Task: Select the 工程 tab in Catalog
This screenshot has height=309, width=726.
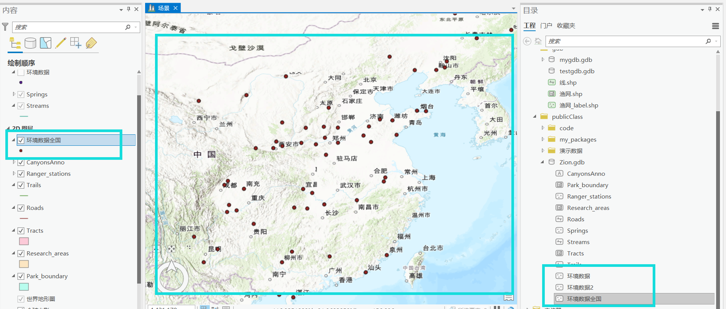Action: coord(530,25)
